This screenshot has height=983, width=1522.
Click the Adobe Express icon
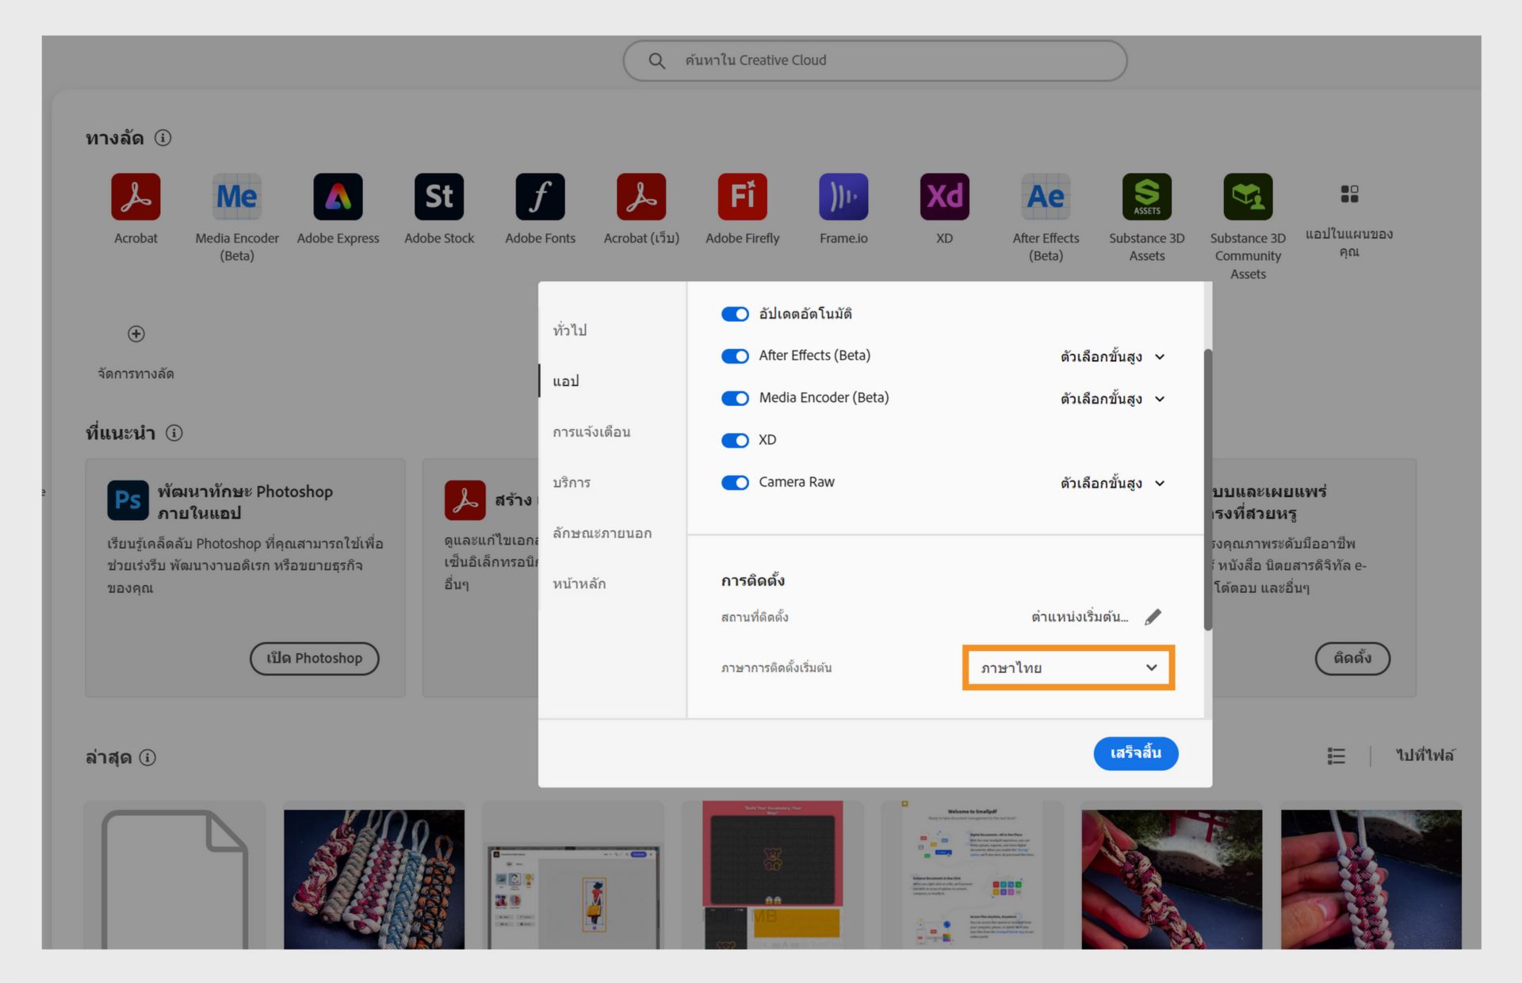point(338,197)
